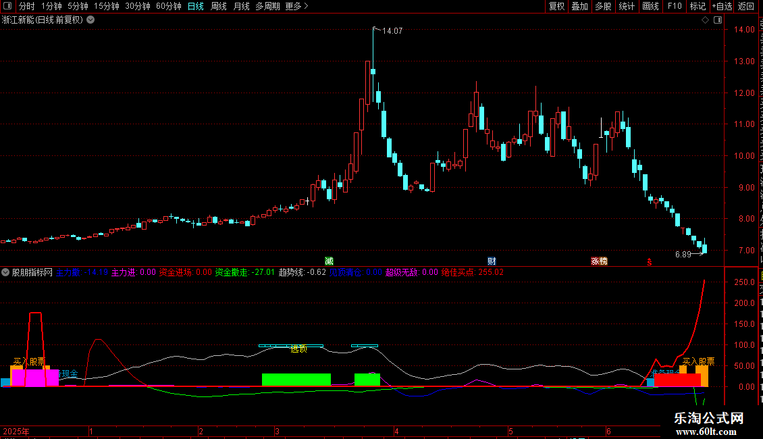
Task: Switch to 分时 chart
Action: tap(27, 6)
